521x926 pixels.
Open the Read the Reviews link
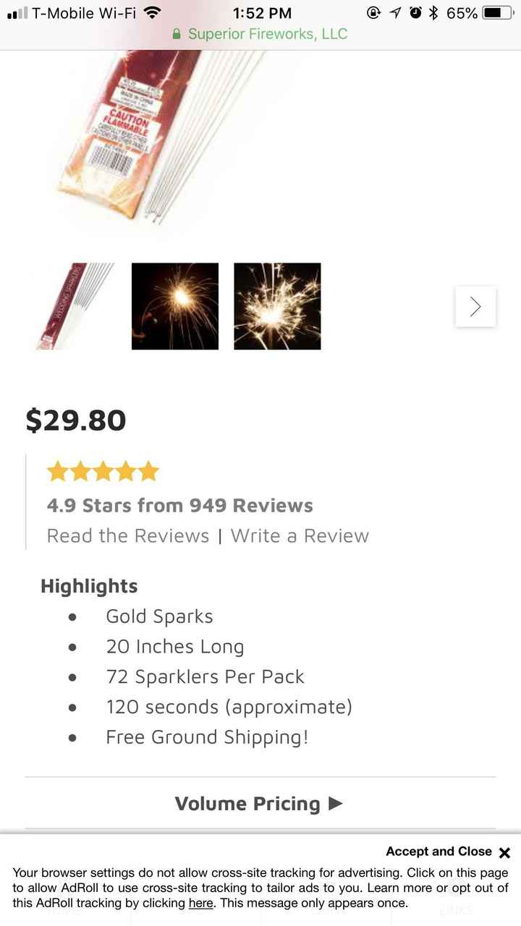129,535
